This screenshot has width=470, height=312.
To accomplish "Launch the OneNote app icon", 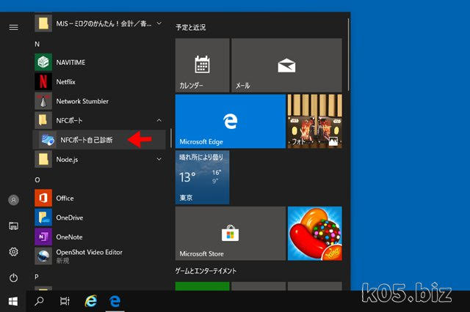I will point(43,237).
